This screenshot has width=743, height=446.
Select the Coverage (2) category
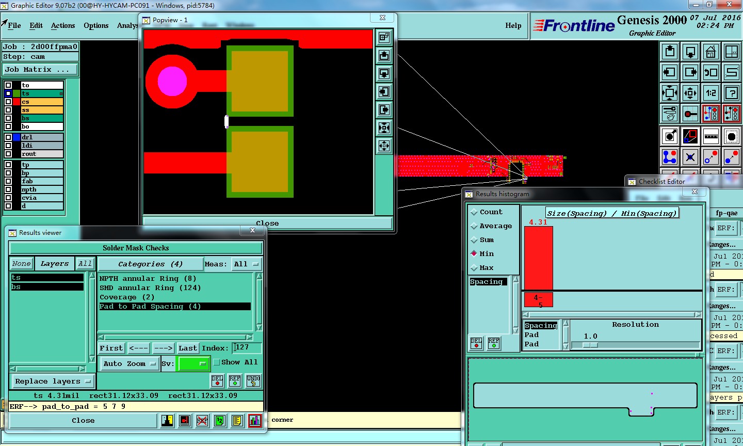point(127,297)
